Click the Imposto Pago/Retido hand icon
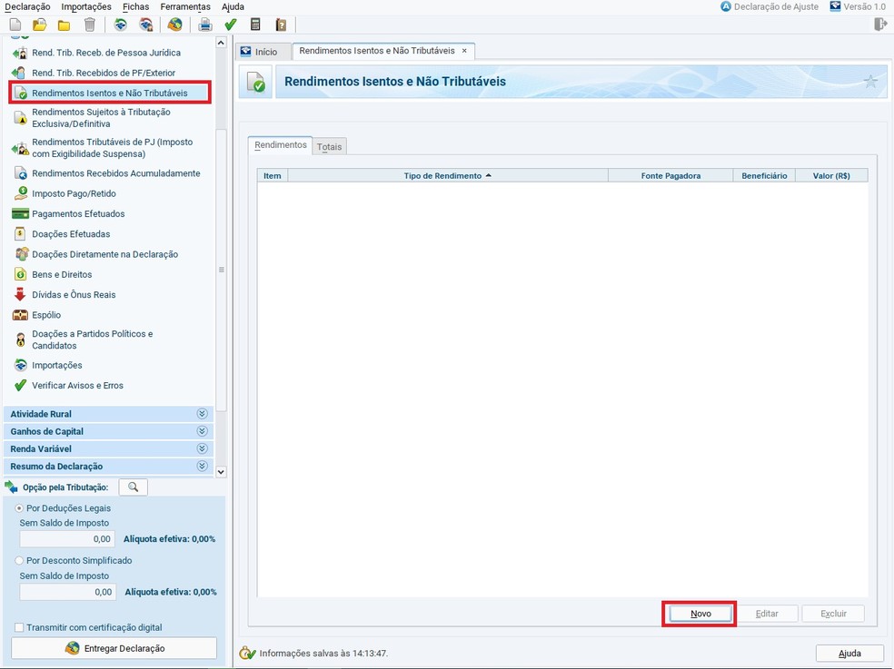This screenshot has width=894, height=669. point(21,193)
